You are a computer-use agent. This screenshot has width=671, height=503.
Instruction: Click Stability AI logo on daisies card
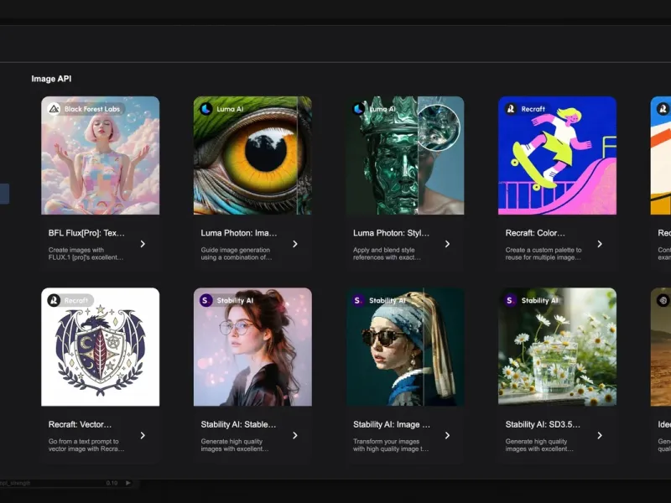[x=511, y=300]
